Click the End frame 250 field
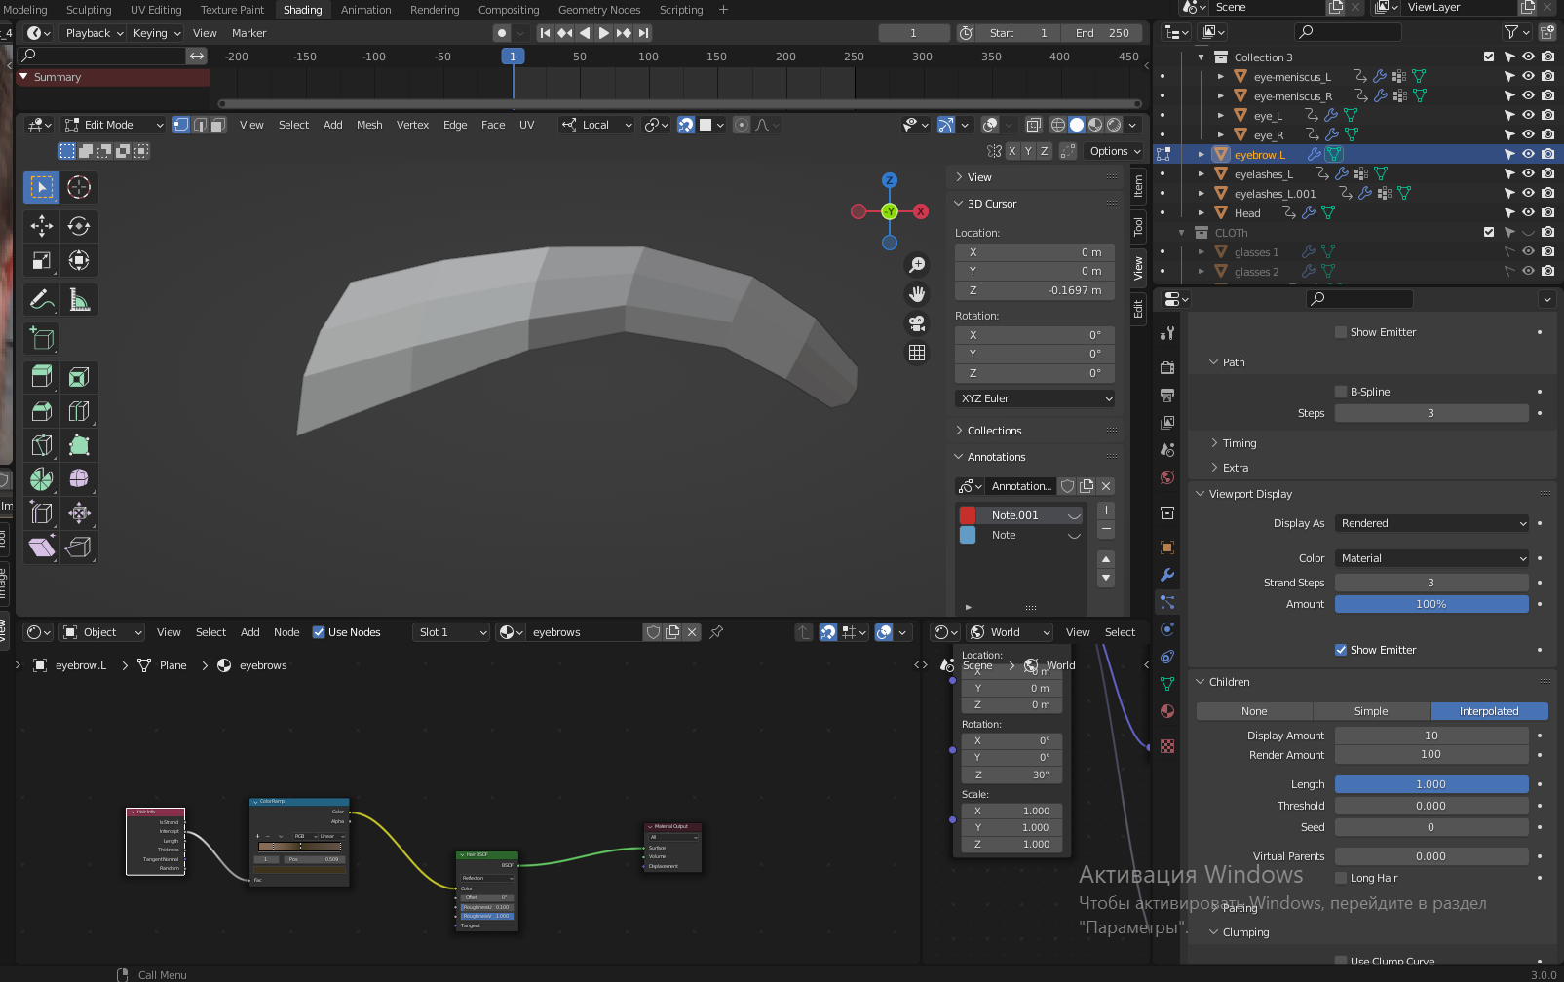Screen dimensions: 1564x982 pyautogui.click(x=1101, y=33)
